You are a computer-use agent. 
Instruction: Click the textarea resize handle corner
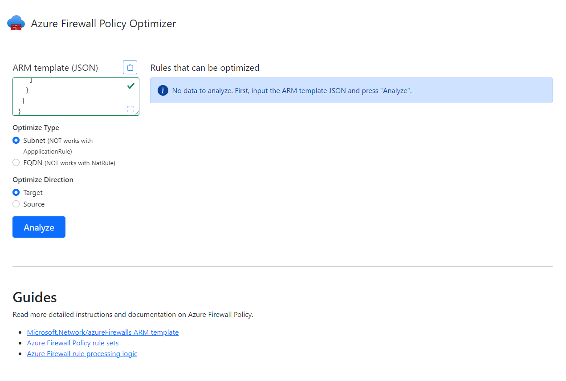(x=137, y=113)
